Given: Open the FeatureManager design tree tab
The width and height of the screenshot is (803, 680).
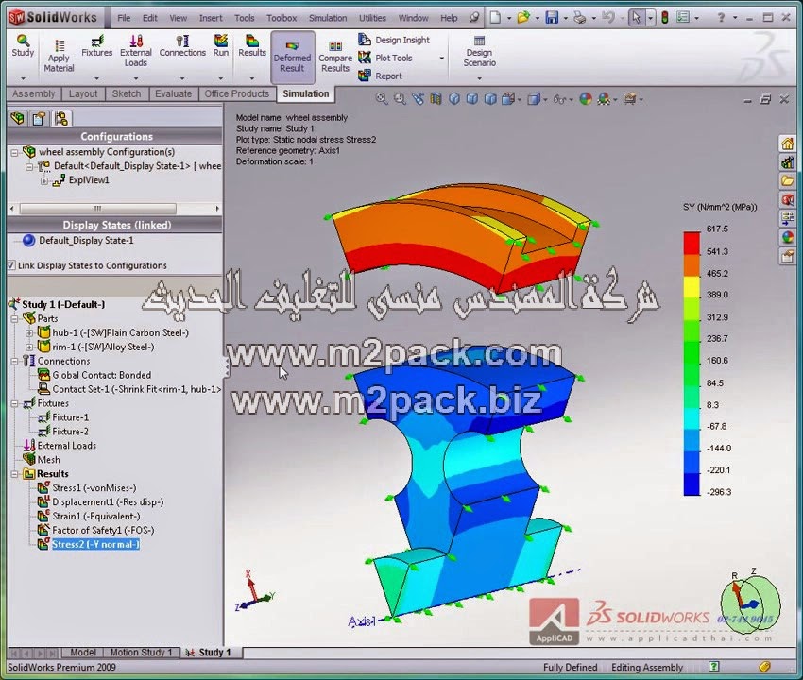Looking at the screenshot, I should [18, 119].
